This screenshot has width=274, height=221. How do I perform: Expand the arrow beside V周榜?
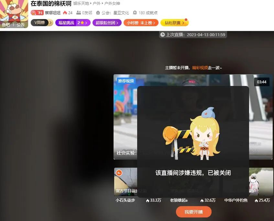pyautogui.click(x=51, y=23)
